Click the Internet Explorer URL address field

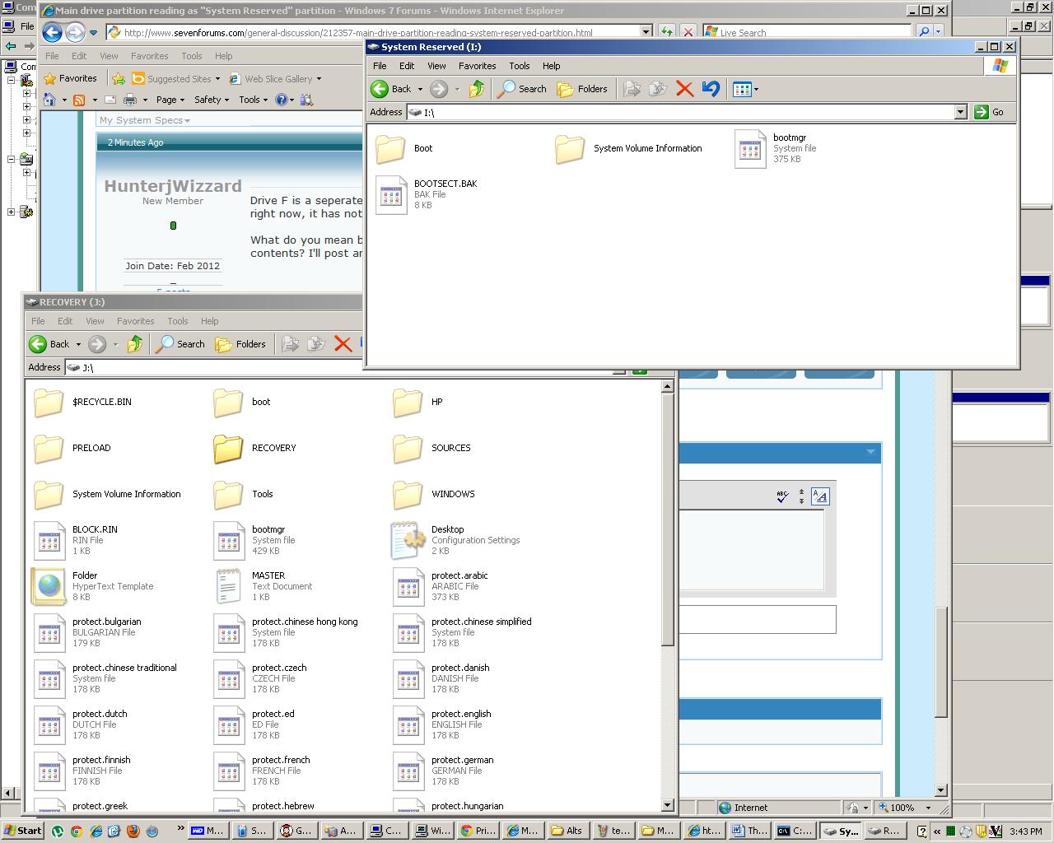click(380, 33)
